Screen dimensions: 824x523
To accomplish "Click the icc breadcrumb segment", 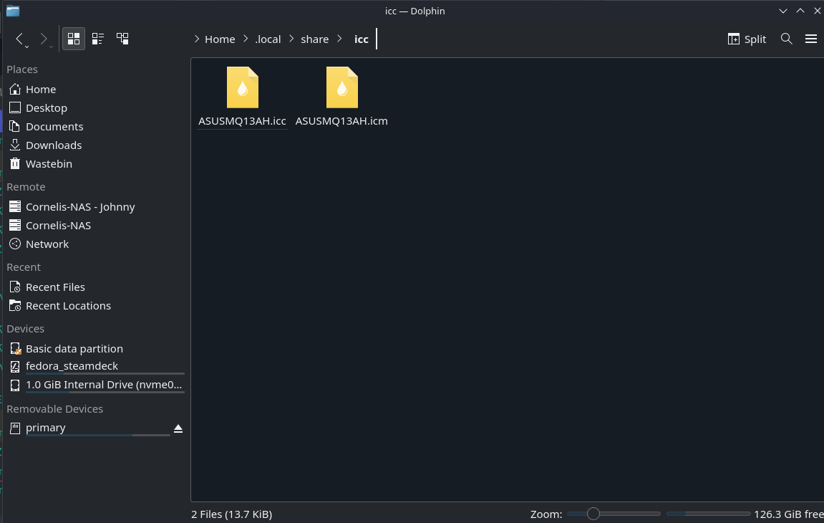I will click(x=361, y=39).
